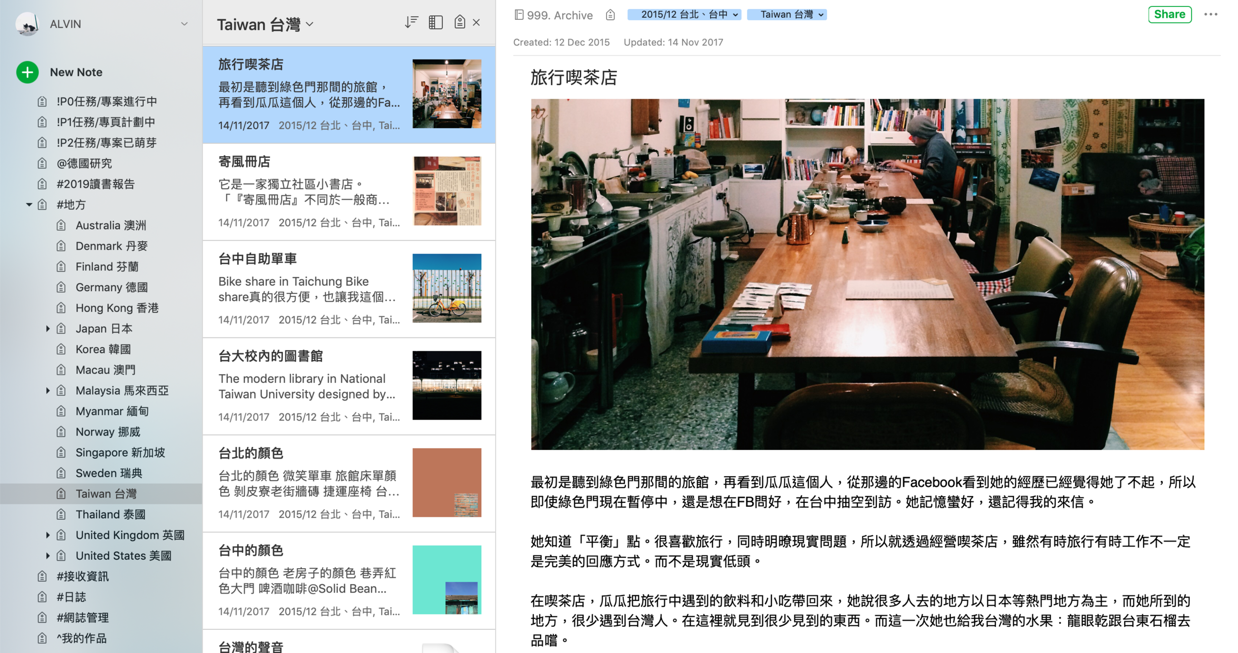Select the Taiwan 台灣 tag in sidebar

pyautogui.click(x=106, y=494)
